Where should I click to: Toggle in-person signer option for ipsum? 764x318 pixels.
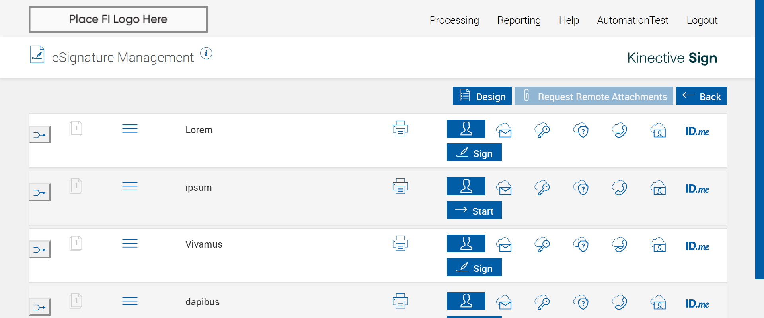coord(466,186)
